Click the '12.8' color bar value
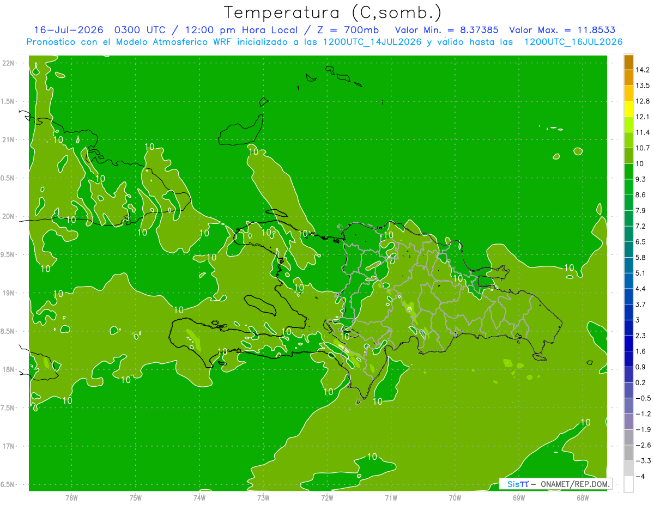The image size is (654, 505). pyautogui.click(x=642, y=101)
